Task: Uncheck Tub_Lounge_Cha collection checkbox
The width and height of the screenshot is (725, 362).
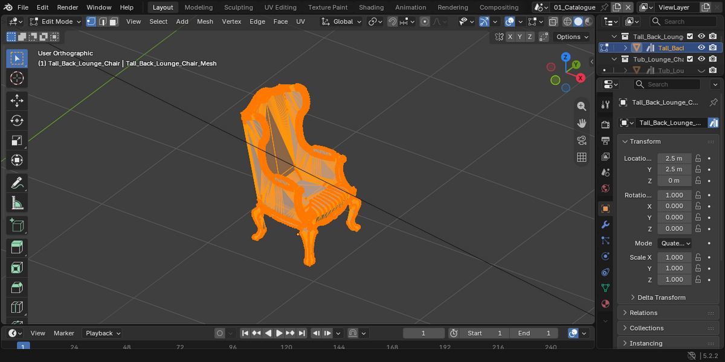Action: point(690,59)
